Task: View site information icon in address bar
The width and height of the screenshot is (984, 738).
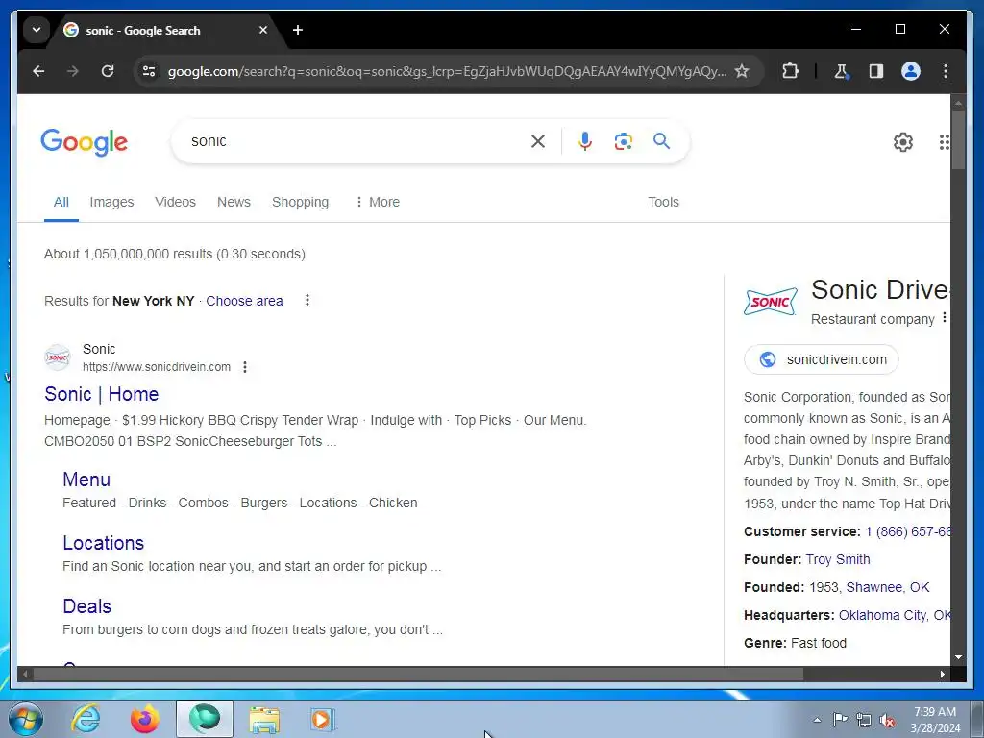Action: point(149,71)
